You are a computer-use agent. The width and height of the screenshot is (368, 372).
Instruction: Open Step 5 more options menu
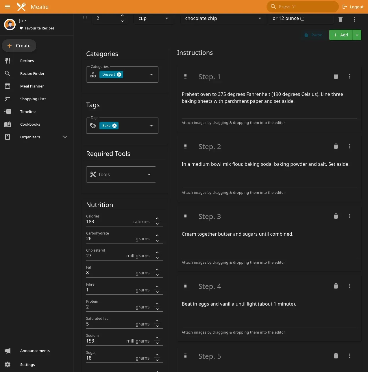tap(350, 356)
